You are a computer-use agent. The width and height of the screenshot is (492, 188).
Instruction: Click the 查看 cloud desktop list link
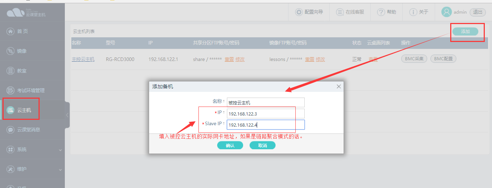[x=373, y=59]
